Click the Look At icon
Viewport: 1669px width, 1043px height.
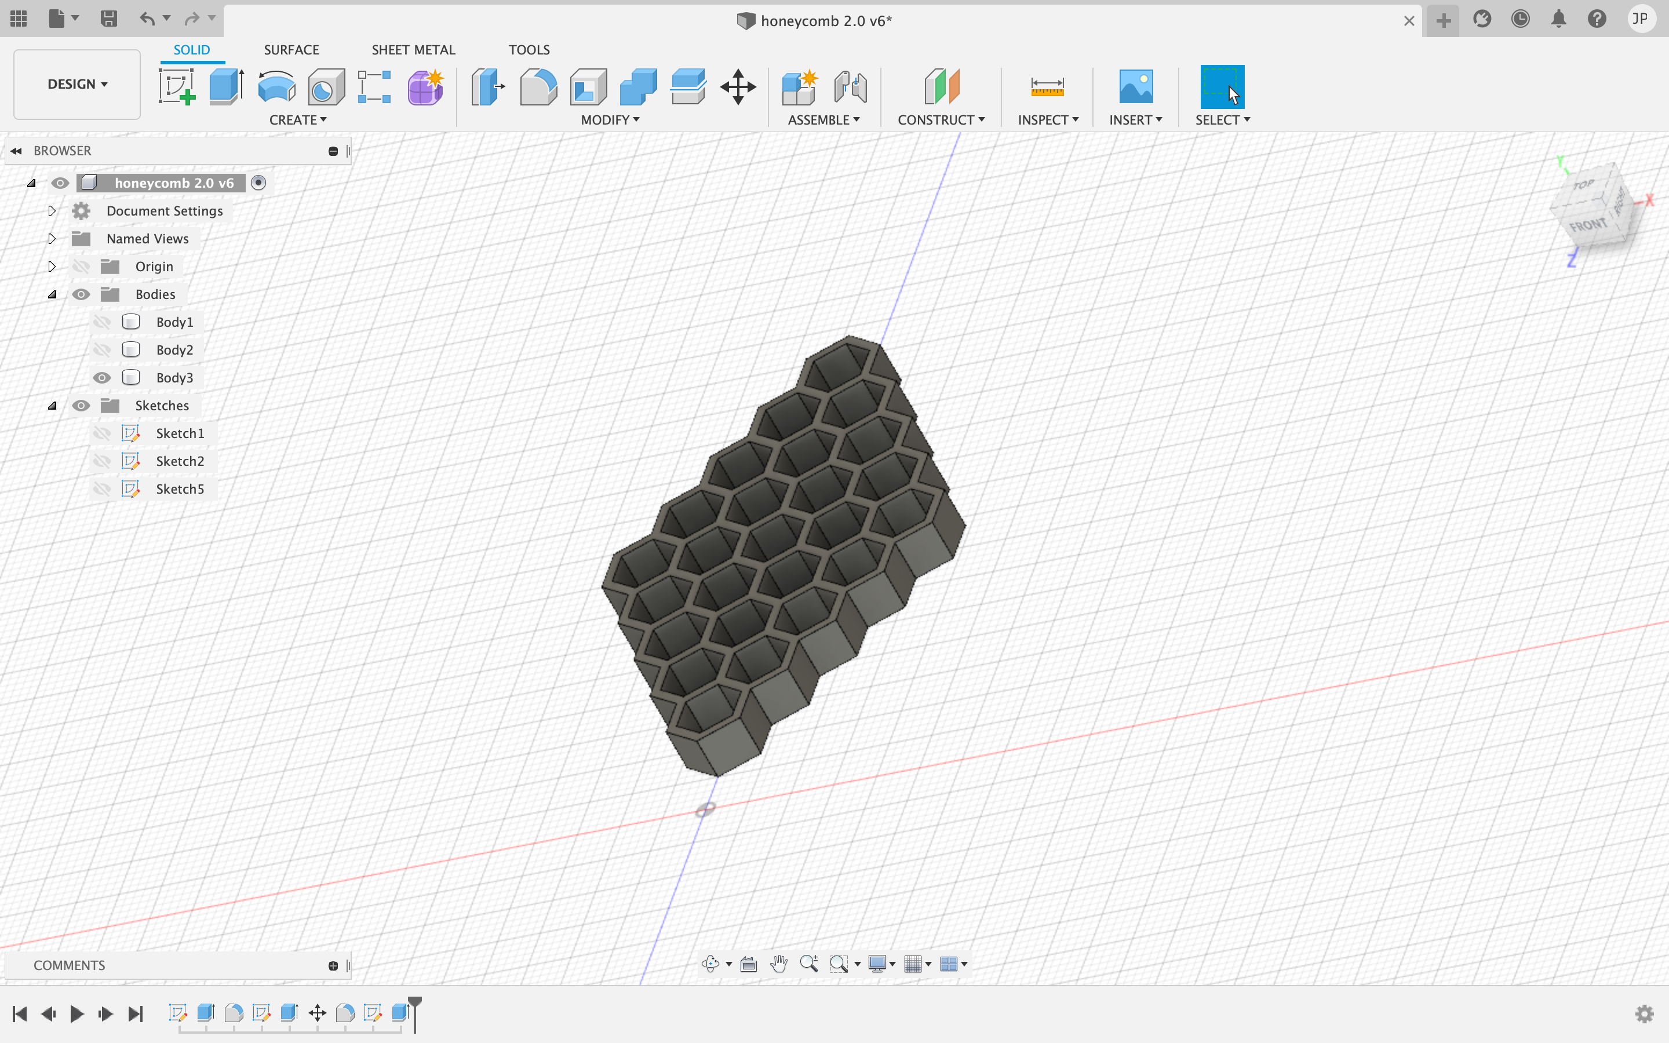748,964
